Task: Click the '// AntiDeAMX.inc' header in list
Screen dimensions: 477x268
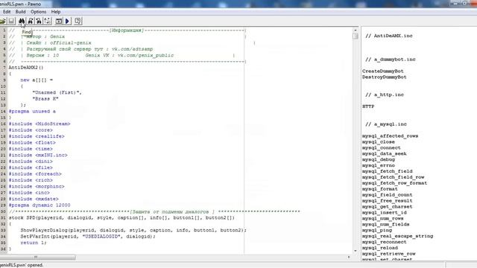Action: pyautogui.click(x=389, y=36)
